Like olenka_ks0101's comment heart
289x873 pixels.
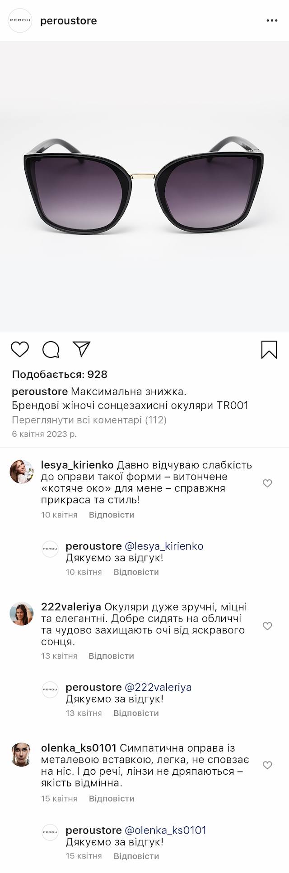[267, 765]
